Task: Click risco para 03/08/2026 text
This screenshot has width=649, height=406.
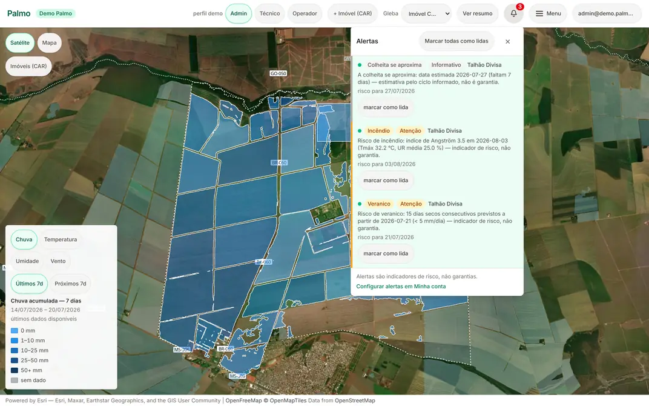Action: click(386, 164)
